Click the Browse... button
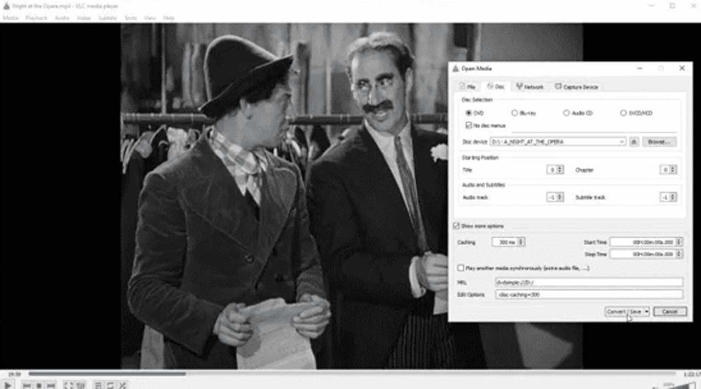The height and width of the screenshot is (389, 701). tap(659, 142)
